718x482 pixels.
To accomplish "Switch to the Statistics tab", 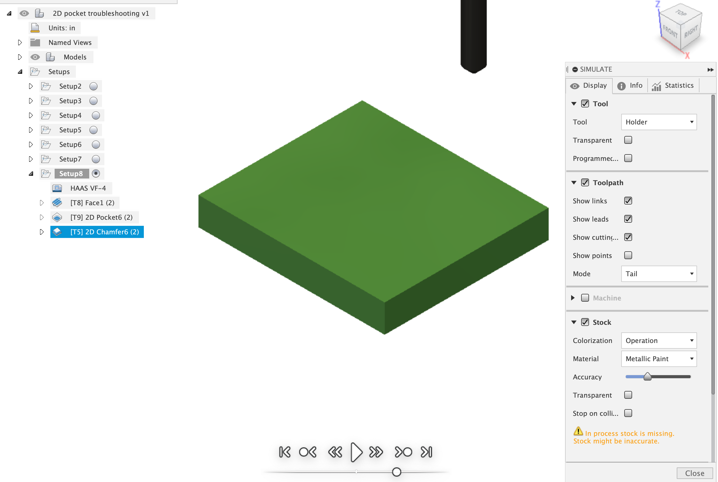I will (673, 86).
